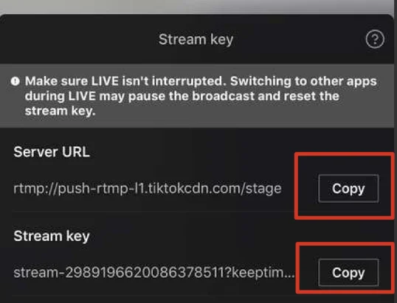Click the 'Switching to other apps' warning phrase

coord(303,81)
